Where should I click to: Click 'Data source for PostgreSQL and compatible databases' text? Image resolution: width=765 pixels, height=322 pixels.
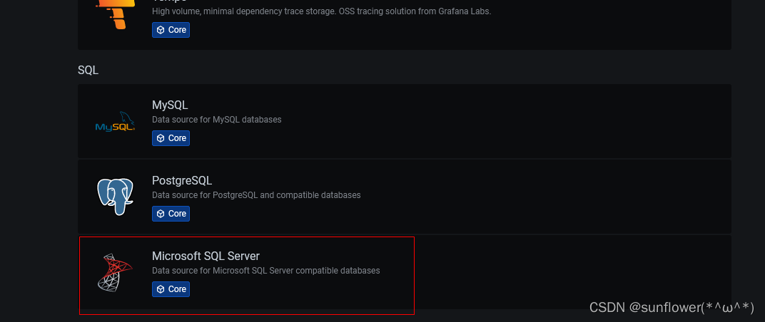256,195
